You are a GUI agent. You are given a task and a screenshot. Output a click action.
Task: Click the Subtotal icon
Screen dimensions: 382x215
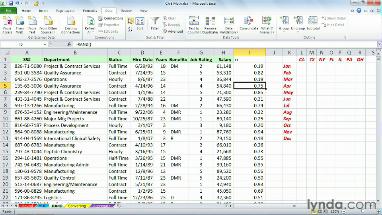(313, 23)
